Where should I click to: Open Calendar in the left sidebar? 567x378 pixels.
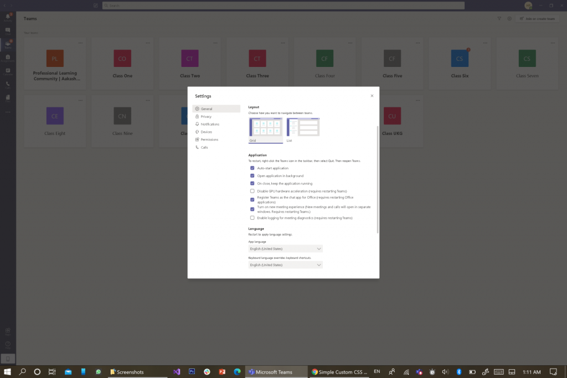coord(8,71)
